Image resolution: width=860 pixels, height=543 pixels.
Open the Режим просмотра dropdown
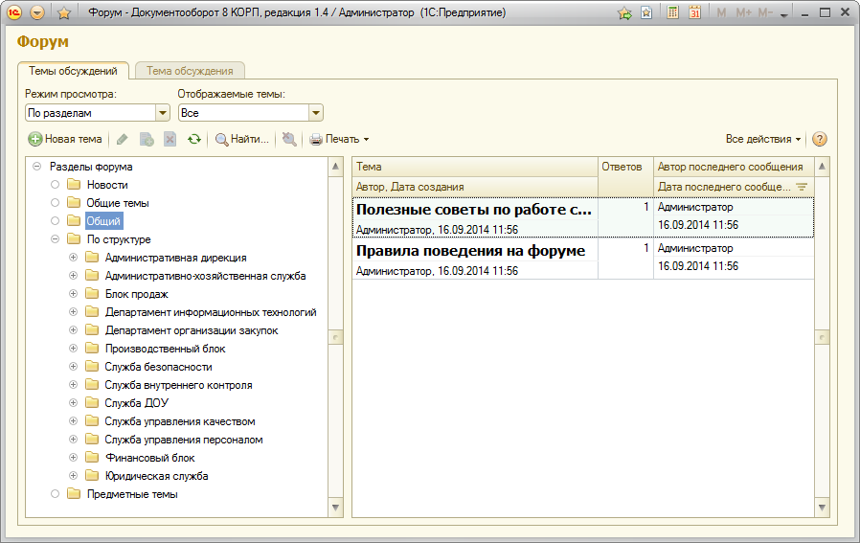click(162, 113)
